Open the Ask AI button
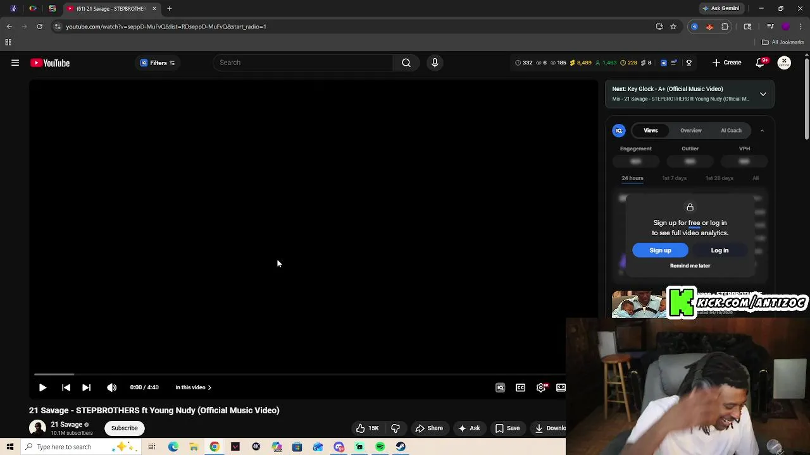The width and height of the screenshot is (810, 455). point(468,428)
